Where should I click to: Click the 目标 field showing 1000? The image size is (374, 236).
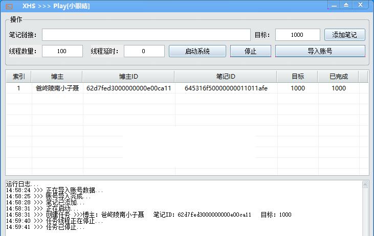point(297,35)
